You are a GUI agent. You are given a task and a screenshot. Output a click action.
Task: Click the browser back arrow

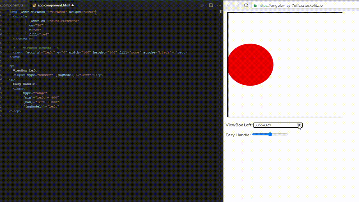[229, 5]
